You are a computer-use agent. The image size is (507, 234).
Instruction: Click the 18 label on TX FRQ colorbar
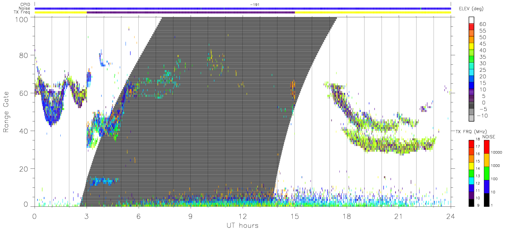477,140
